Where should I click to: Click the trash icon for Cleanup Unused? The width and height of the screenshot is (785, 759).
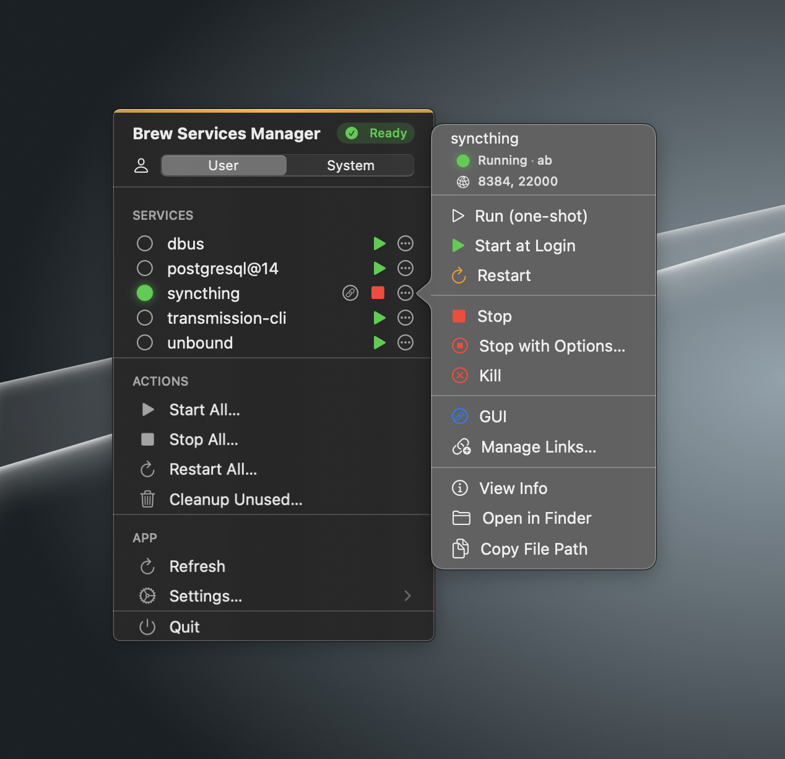[147, 500]
